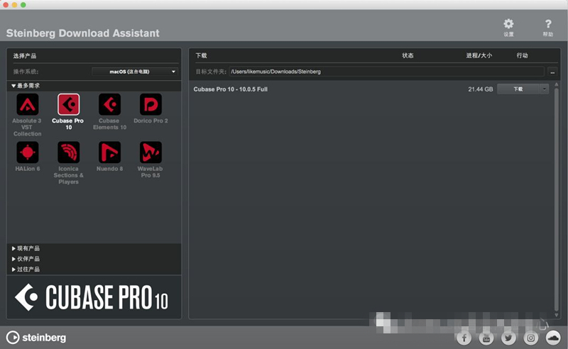This screenshot has width=568, height=349.
Task: Pick the WaveLab Pro 9.5 icon
Action: pyautogui.click(x=151, y=153)
